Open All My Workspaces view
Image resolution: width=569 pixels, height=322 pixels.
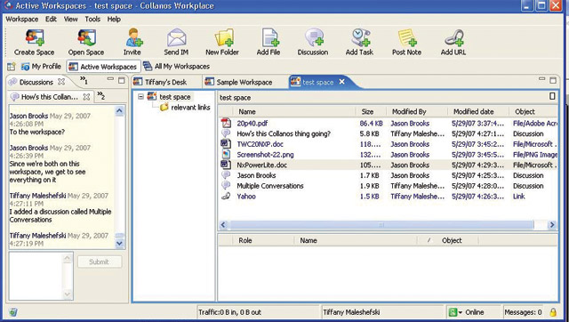(x=177, y=67)
